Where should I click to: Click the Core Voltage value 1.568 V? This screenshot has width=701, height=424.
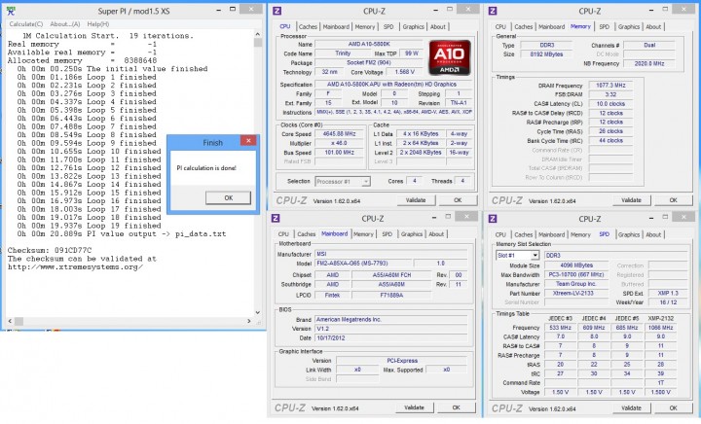(405, 72)
